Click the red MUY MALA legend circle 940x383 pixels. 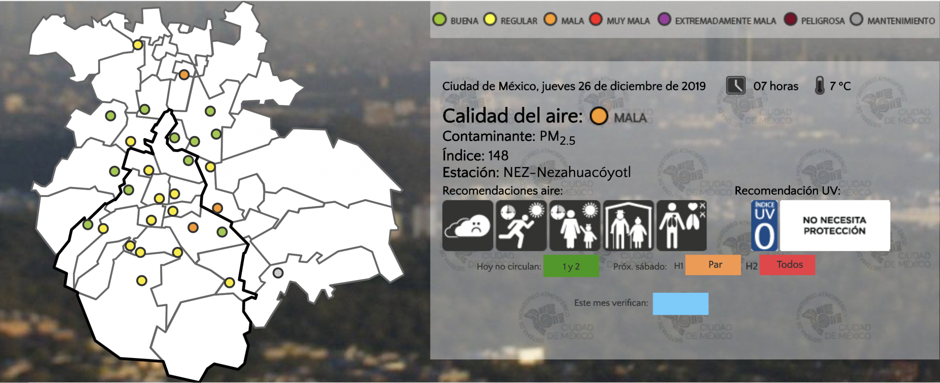click(596, 19)
